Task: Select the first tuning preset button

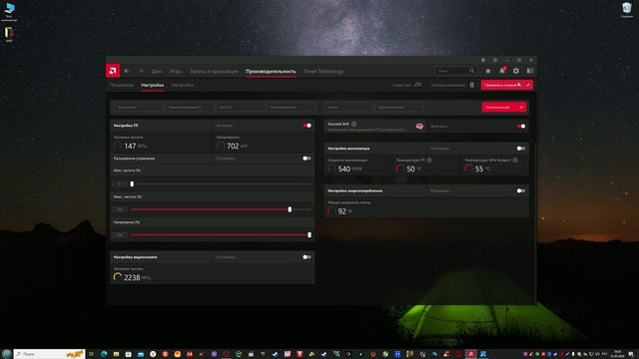Action: (138, 108)
